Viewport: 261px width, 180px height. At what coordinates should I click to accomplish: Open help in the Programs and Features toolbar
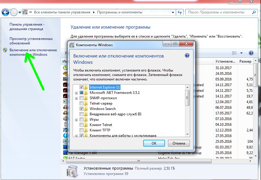pyautogui.click(x=251, y=53)
